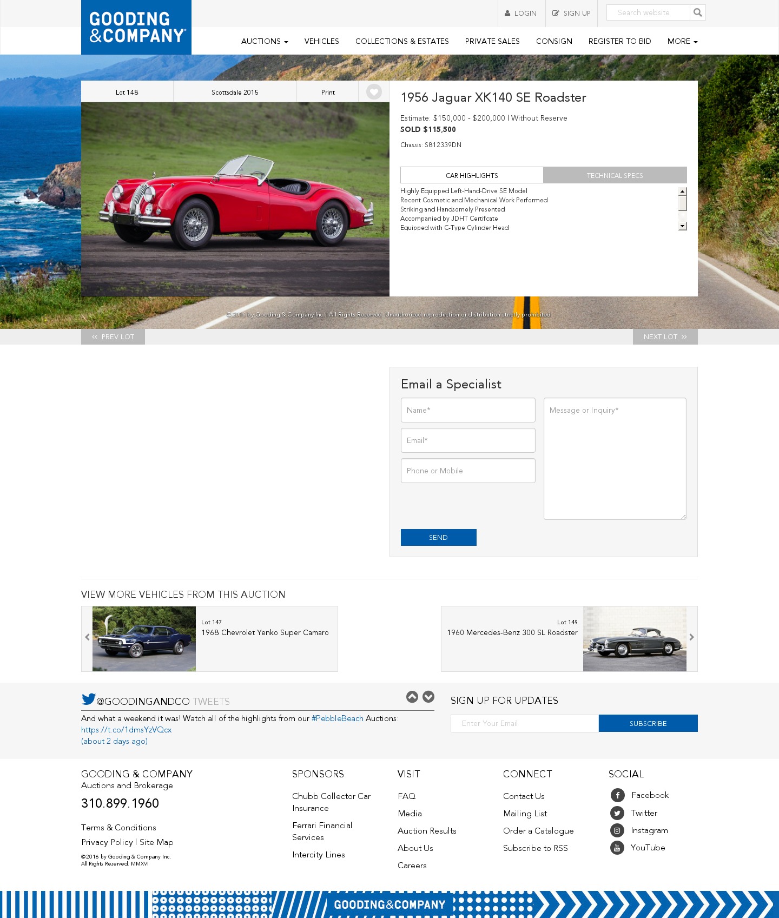Viewport: 779px width, 918px height.
Task: Open the t.co tweet link
Action: 127,730
